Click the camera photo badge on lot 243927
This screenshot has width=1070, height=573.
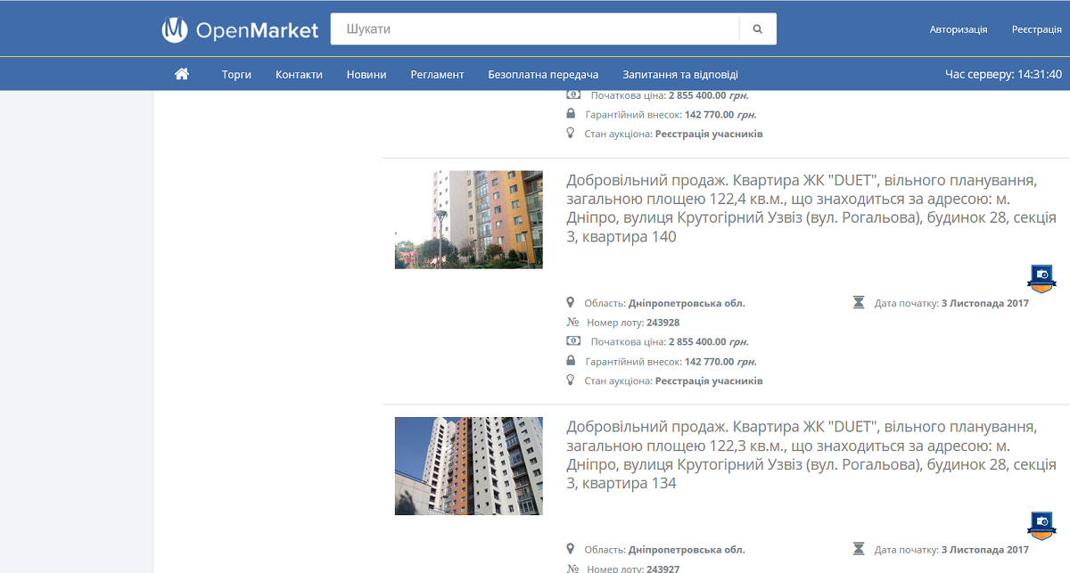(x=1041, y=526)
